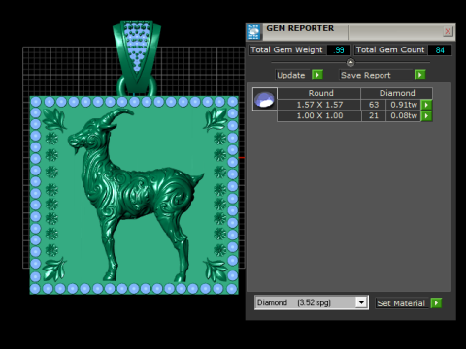Click green arrow for 1.57 X 1.57 row

426,105
